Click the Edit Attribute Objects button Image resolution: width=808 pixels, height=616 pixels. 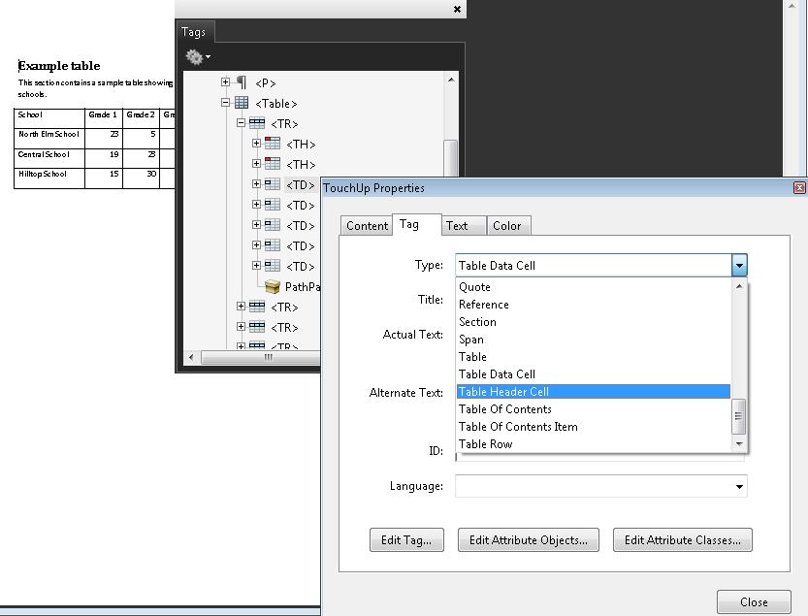[x=528, y=540]
